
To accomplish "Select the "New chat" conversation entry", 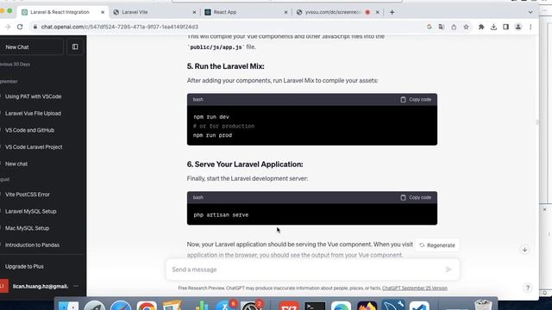I will coord(16,164).
